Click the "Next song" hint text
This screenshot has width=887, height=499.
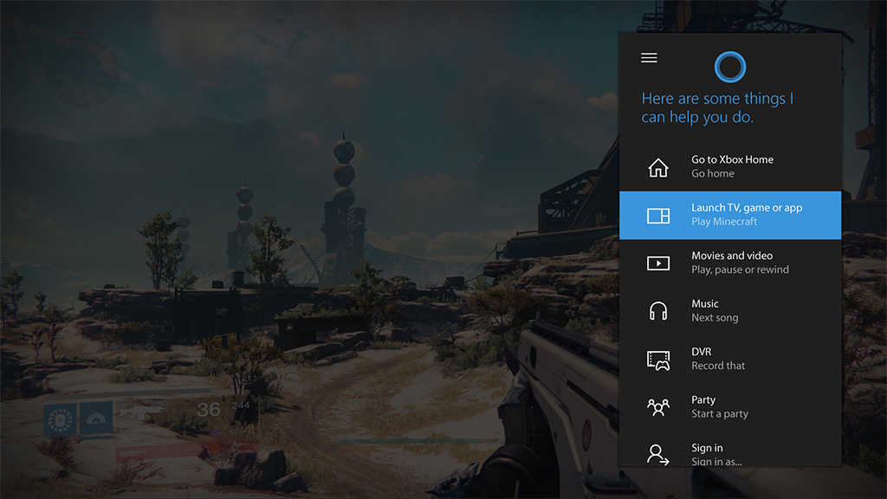(715, 318)
